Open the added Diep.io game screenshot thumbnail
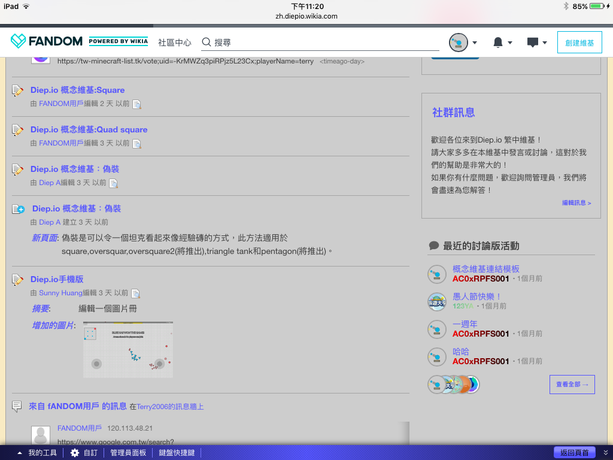 pos(128,350)
